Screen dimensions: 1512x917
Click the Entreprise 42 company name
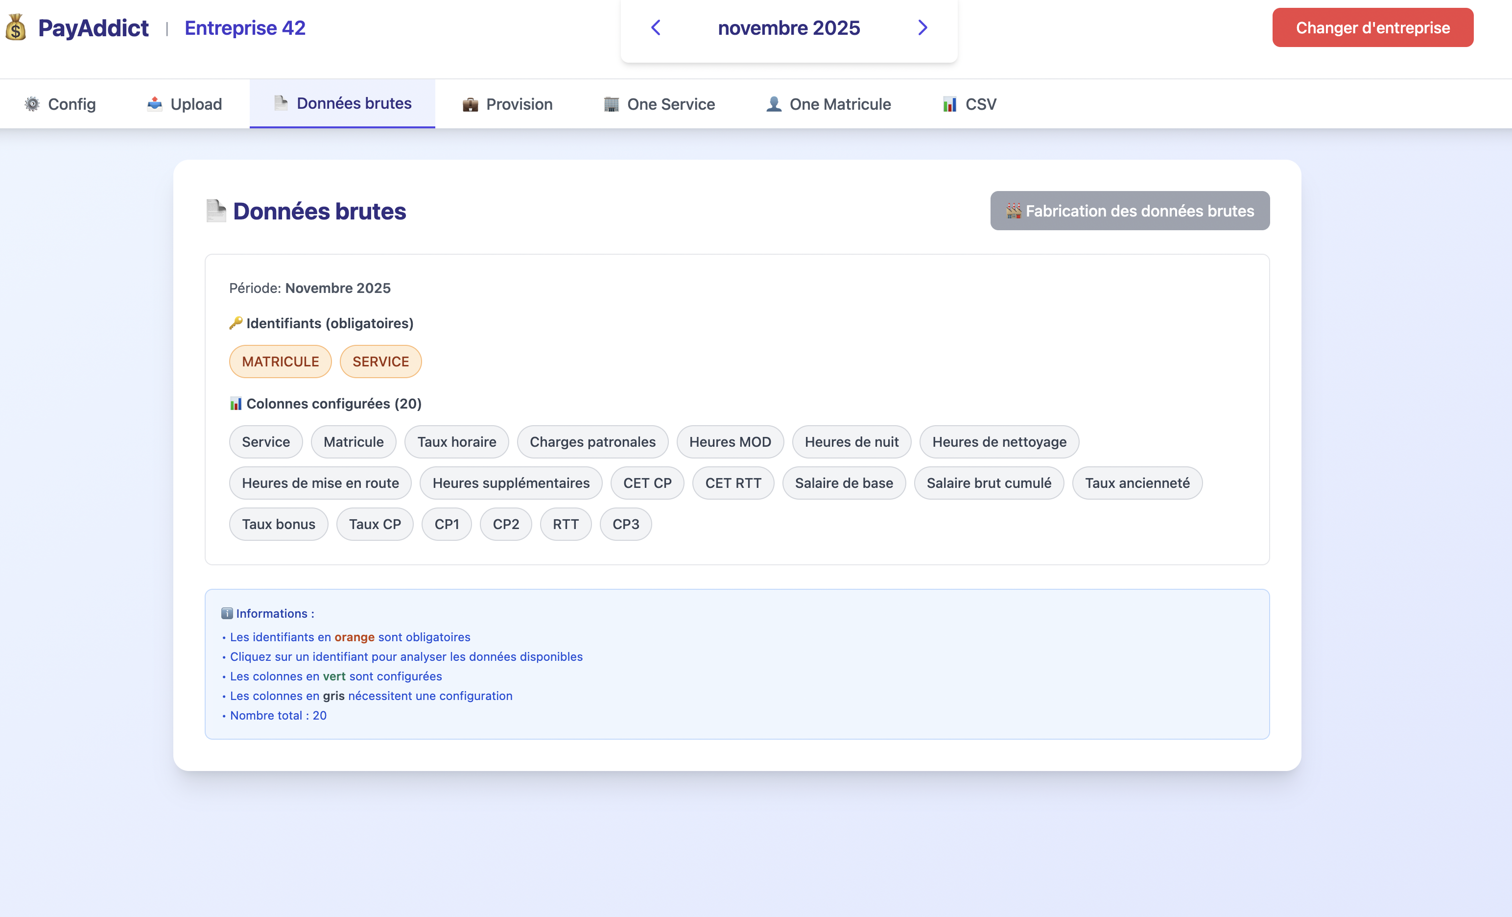[245, 27]
